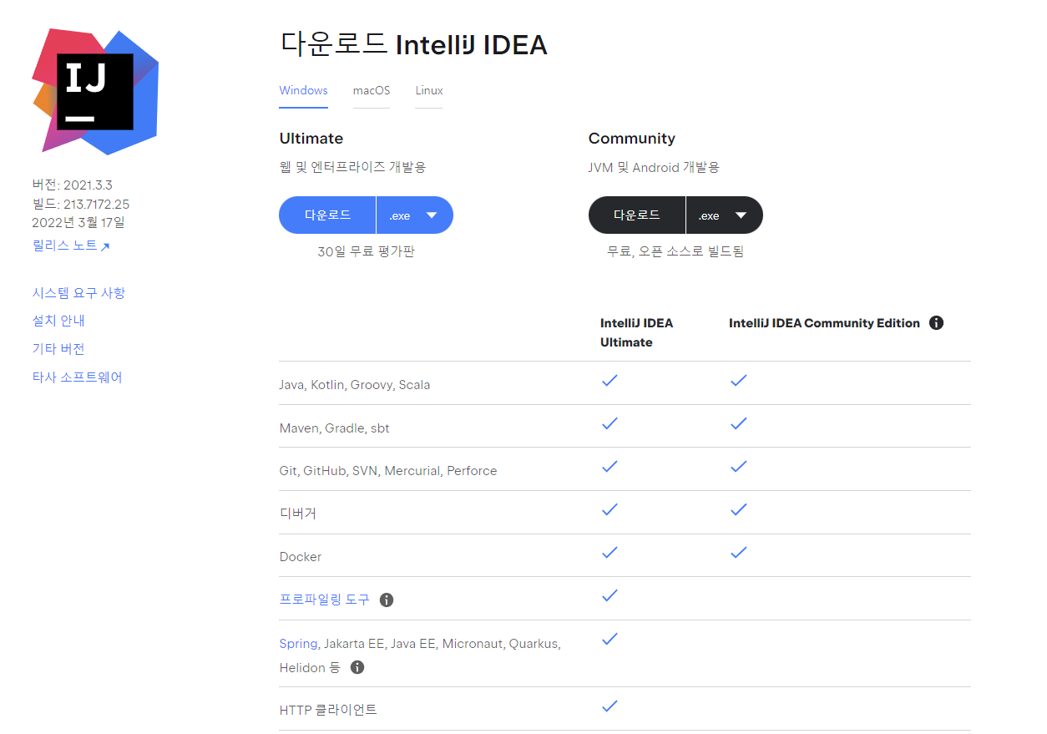This screenshot has width=1047, height=734.
Task: Open Ultimate .exe format dropdown
Action: coord(415,215)
